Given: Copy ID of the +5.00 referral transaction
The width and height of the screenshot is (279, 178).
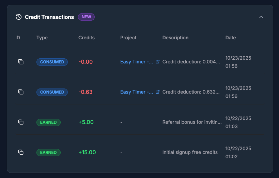Looking at the screenshot, I should (x=21, y=122).
